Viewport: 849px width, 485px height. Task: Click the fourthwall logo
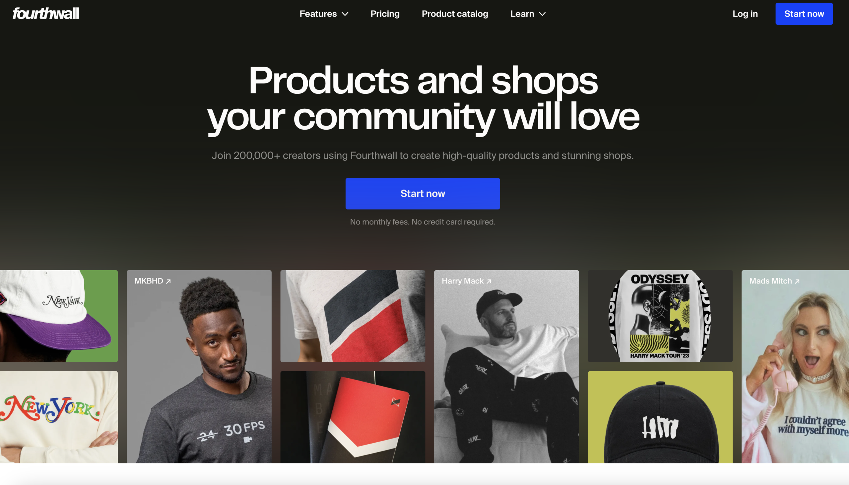[x=46, y=14]
